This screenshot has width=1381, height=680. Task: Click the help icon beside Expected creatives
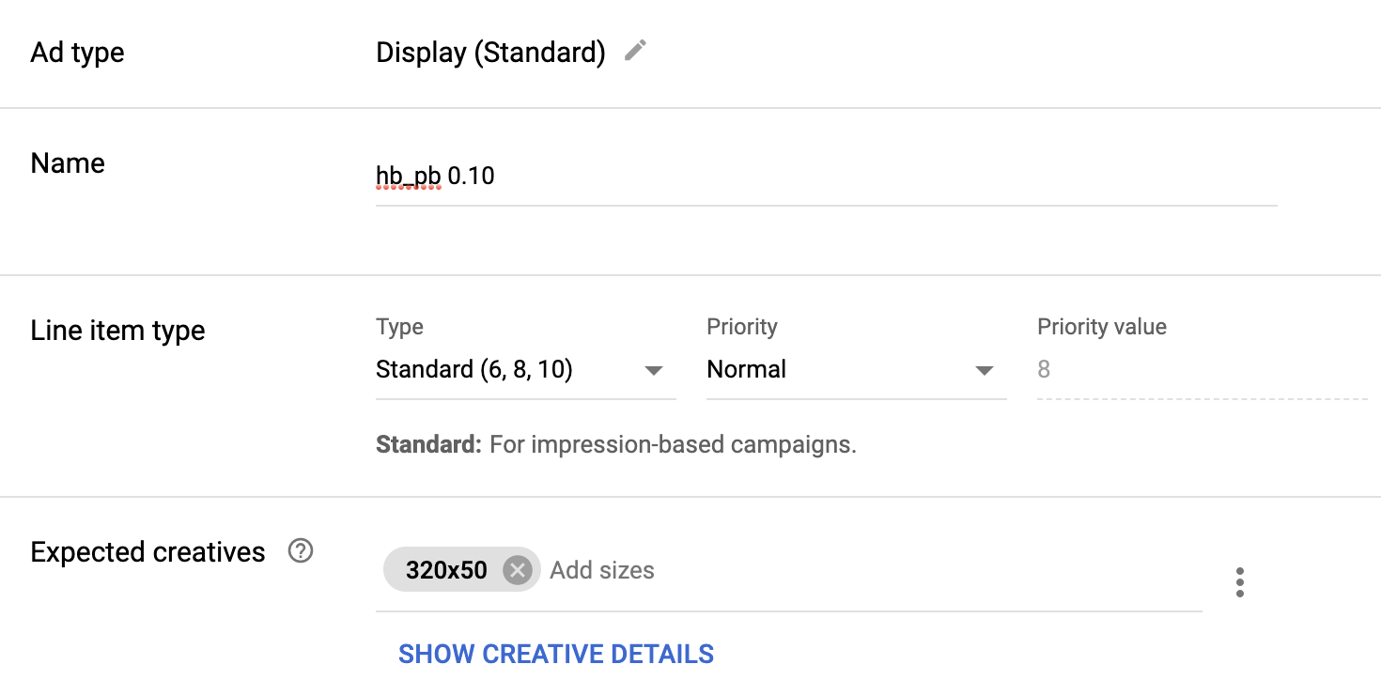click(x=301, y=551)
